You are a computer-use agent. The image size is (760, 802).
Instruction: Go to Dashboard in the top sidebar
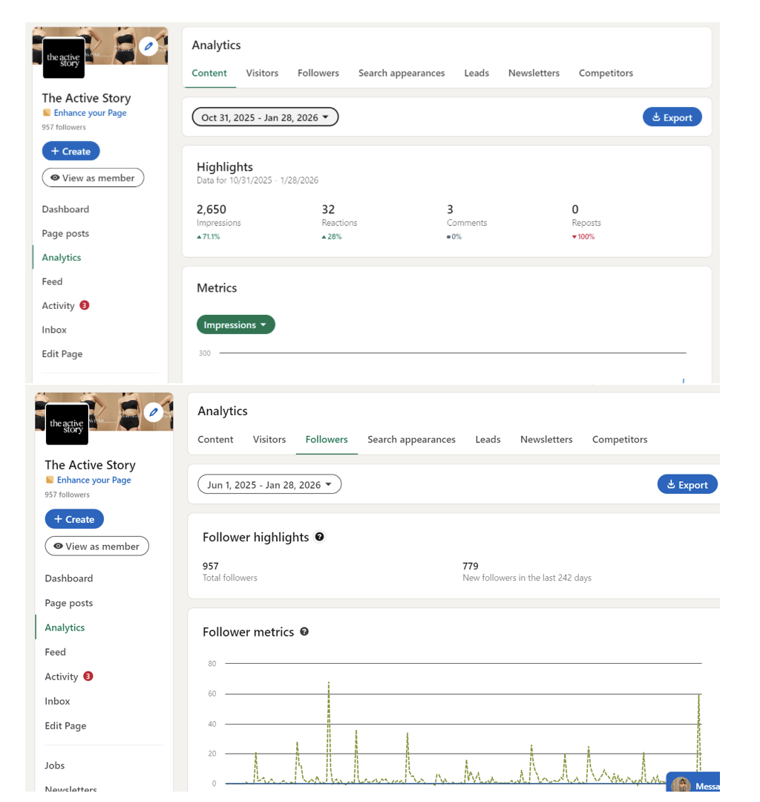65,209
